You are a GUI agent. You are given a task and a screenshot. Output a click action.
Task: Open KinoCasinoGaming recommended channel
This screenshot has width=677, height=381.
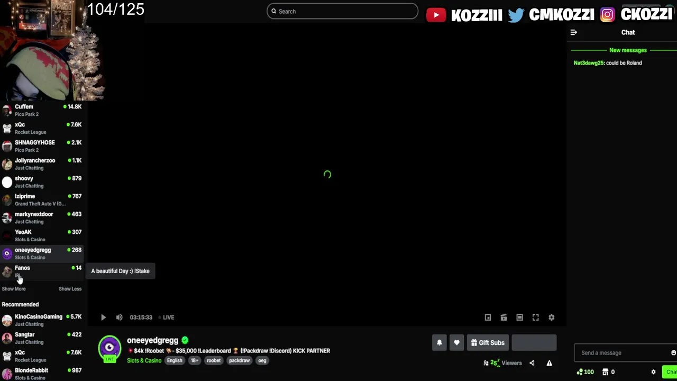click(x=42, y=320)
